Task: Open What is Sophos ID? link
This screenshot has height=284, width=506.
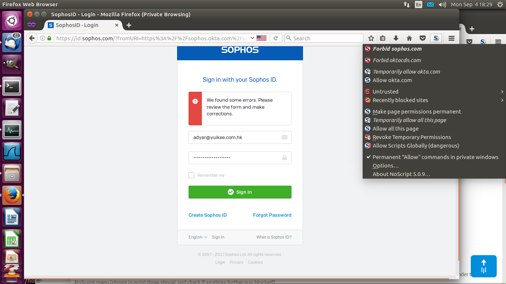Action: coord(274,237)
